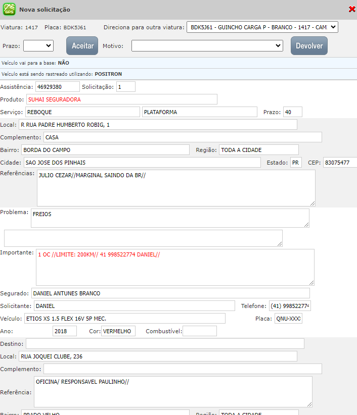Image resolution: width=357 pixels, height=415 pixels.
Task: Click the Veículo ETIOS field
Action: [124, 319]
